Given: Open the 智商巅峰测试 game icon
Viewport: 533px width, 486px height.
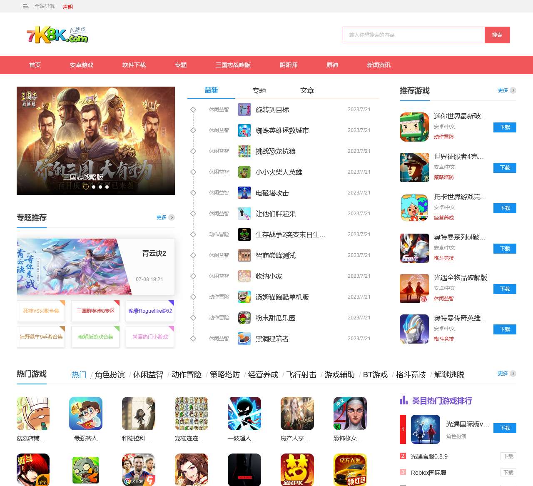Looking at the screenshot, I should [244, 255].
